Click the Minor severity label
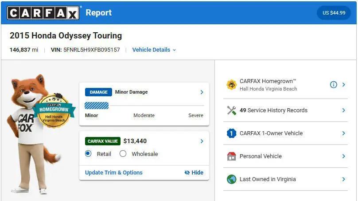This screenshot has width=358, height=201. click(91, 115)
